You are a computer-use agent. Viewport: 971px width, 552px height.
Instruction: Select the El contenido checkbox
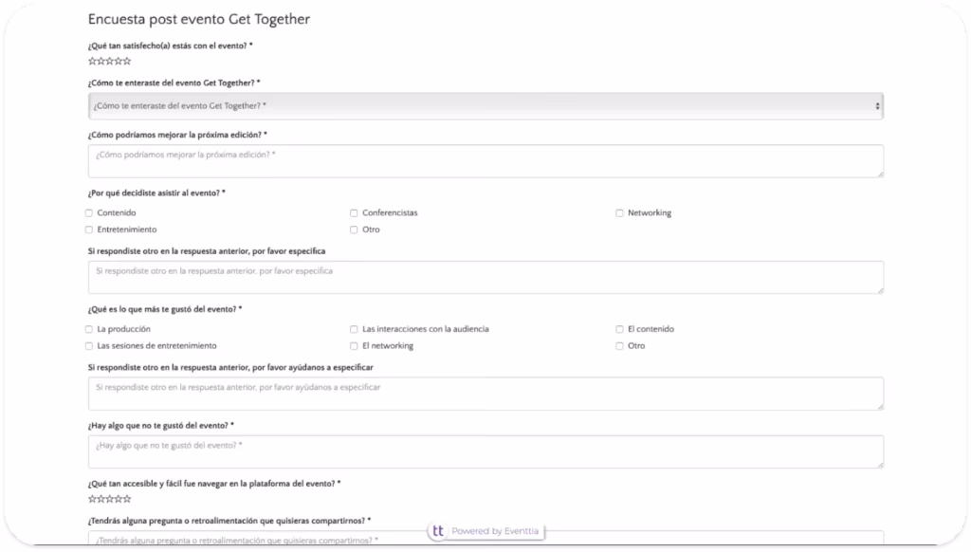click(x=619, y=330)
